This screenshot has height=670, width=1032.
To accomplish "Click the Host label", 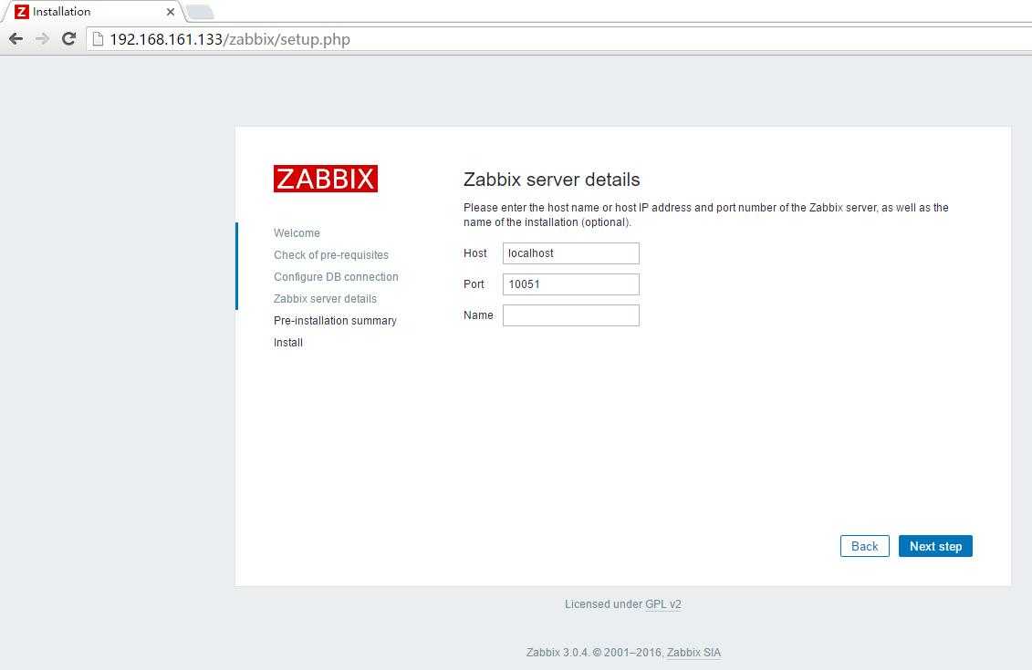I will click(475, 253).
